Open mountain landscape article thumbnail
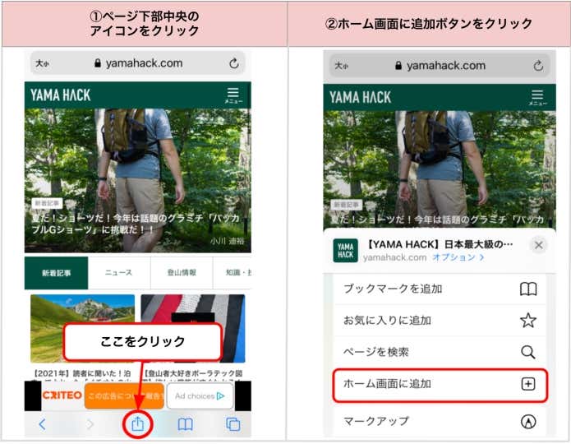Image resolution: width=571 pixels, height=444 pixels. point(82,328)
